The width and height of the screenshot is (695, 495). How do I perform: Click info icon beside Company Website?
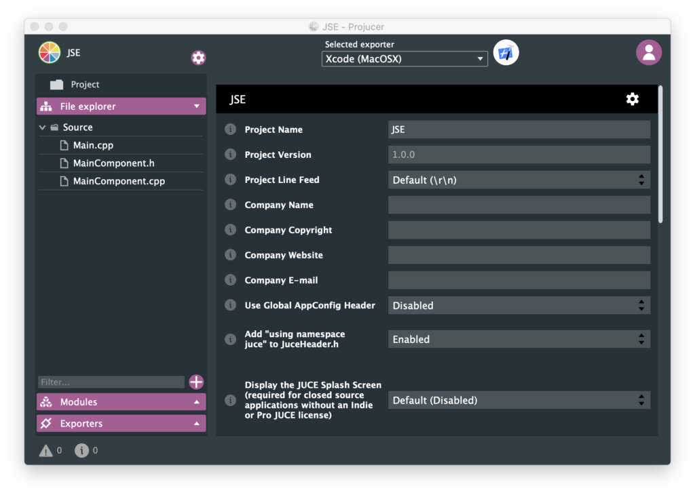pyautogui.click(x=231, y=255)
